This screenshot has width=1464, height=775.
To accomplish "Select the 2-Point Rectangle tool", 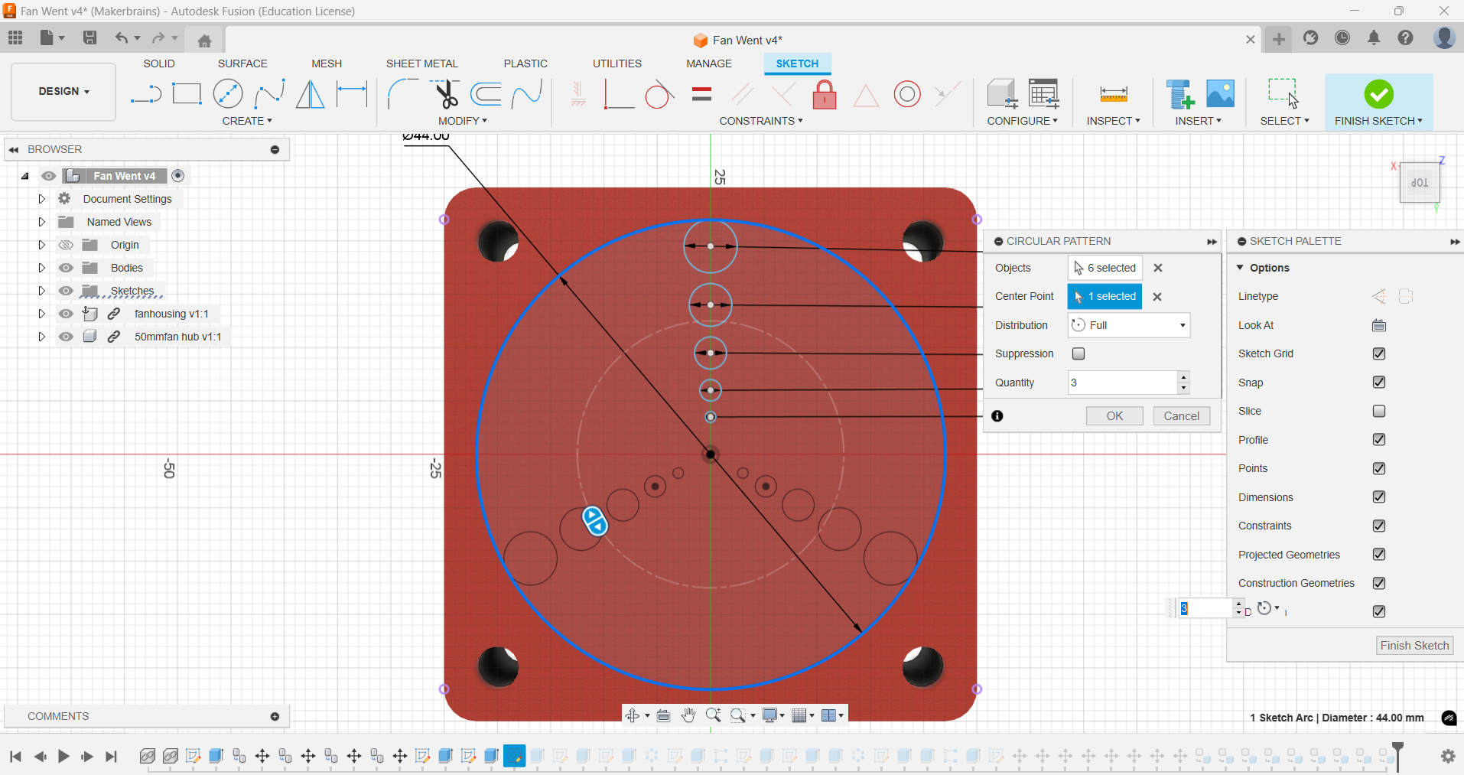I will tap(187, 93).
